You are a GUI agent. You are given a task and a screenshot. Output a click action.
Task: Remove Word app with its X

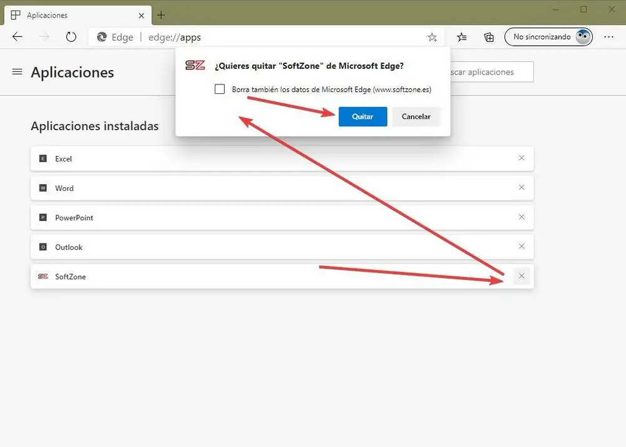pyautogui.click(x=521, y=188)
